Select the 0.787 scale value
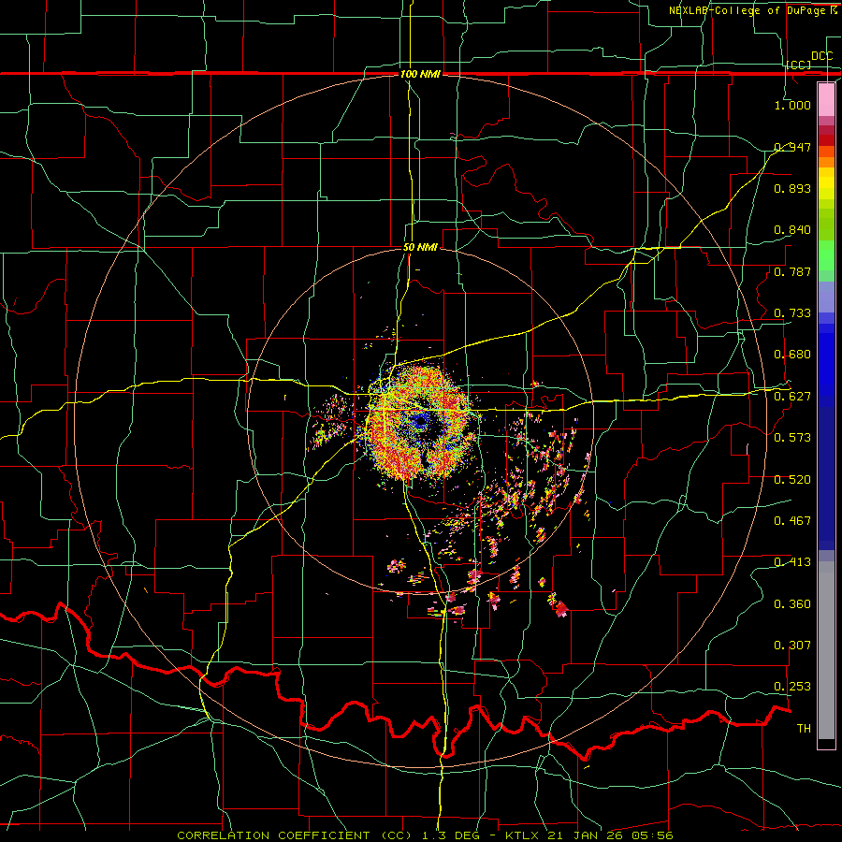 [x=792, y=271]
